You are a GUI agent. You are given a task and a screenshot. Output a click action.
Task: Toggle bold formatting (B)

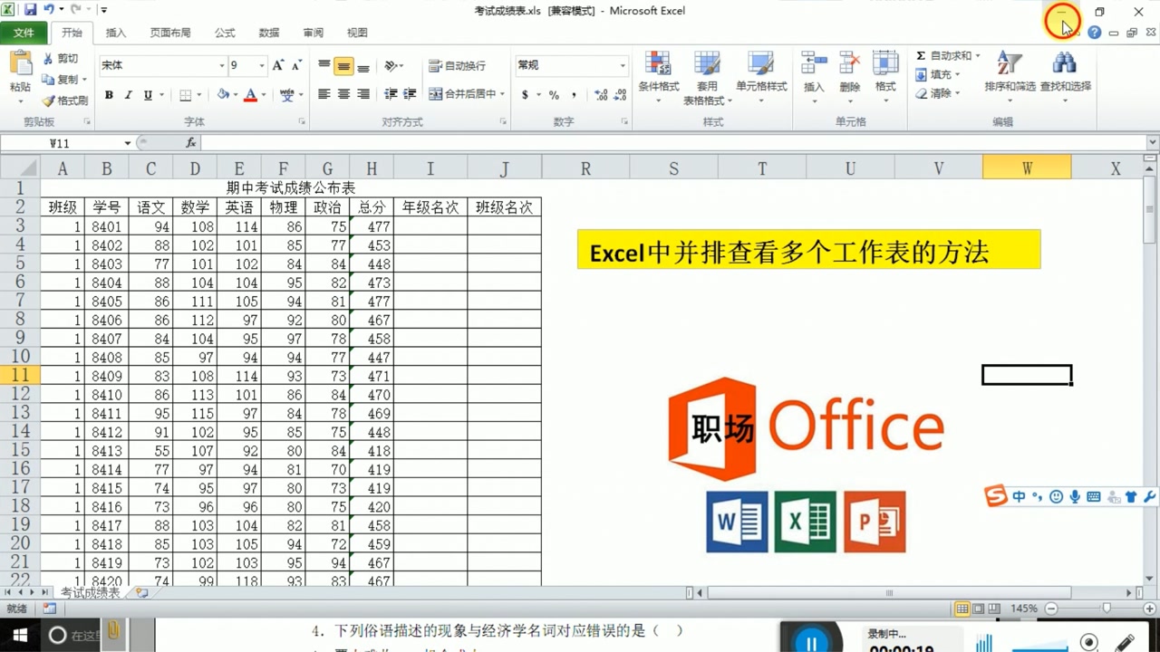tap(109, 94)
